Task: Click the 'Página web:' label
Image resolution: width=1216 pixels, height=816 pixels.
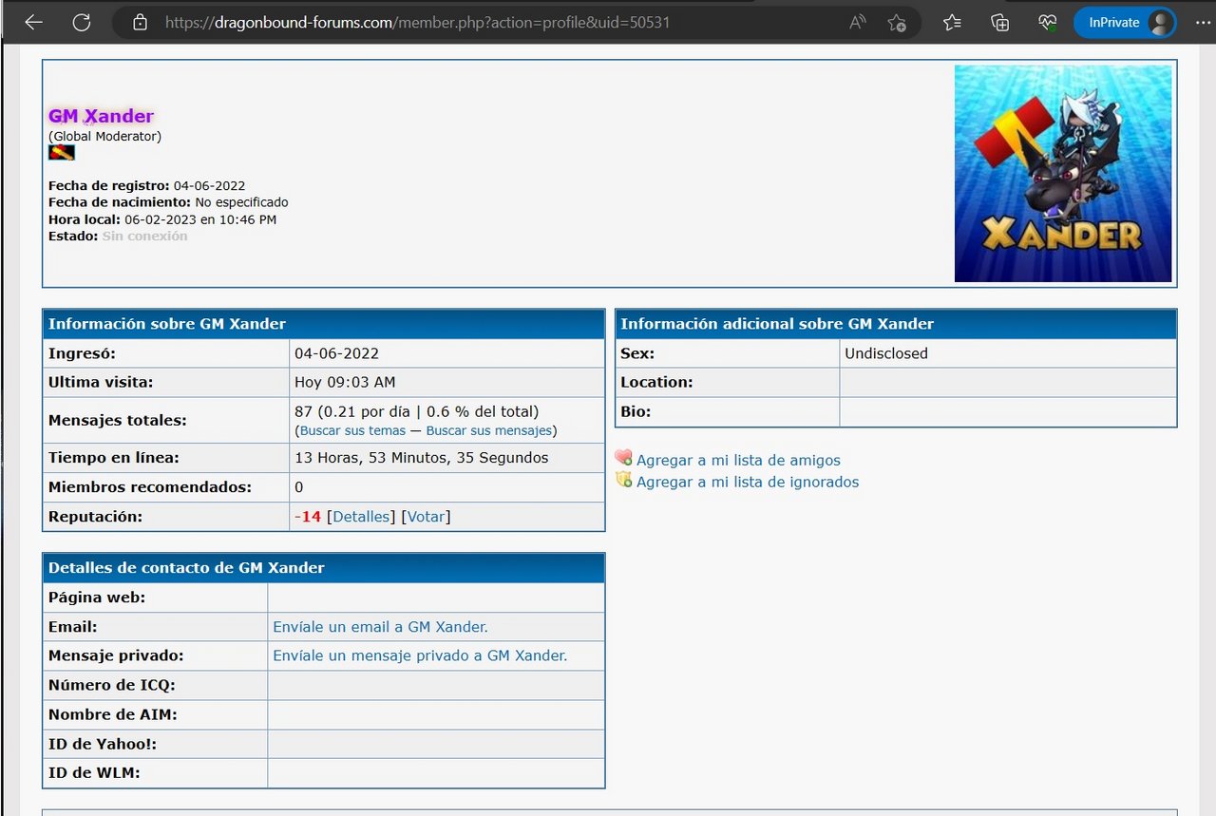Action: pos(97,598)
